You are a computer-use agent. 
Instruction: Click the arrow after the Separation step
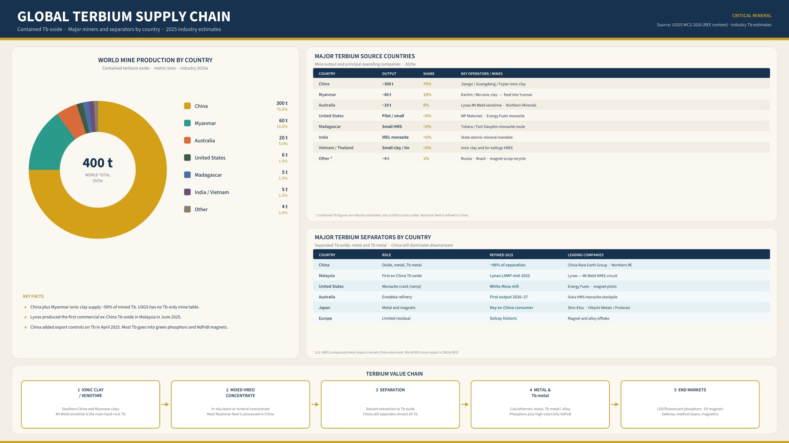(x=465, y=404)
